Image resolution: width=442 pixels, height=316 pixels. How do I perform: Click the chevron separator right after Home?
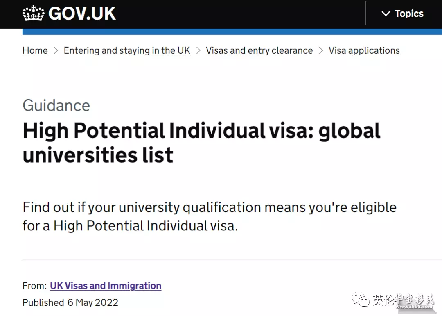56,51
